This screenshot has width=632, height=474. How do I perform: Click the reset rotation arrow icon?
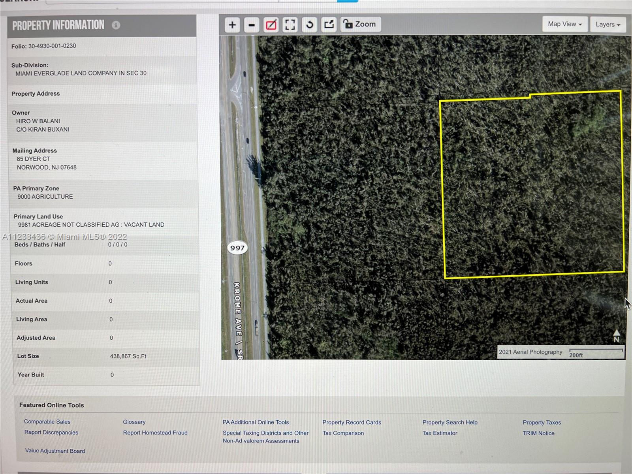310,25
